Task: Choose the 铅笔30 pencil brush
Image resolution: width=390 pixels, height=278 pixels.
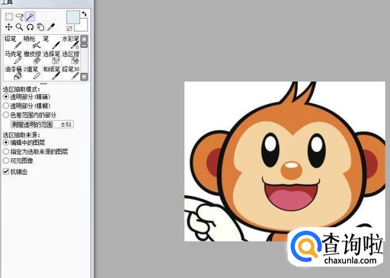Action: coord(70,72)
